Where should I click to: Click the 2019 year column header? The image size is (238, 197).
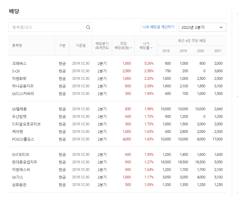tap(183, 51)
